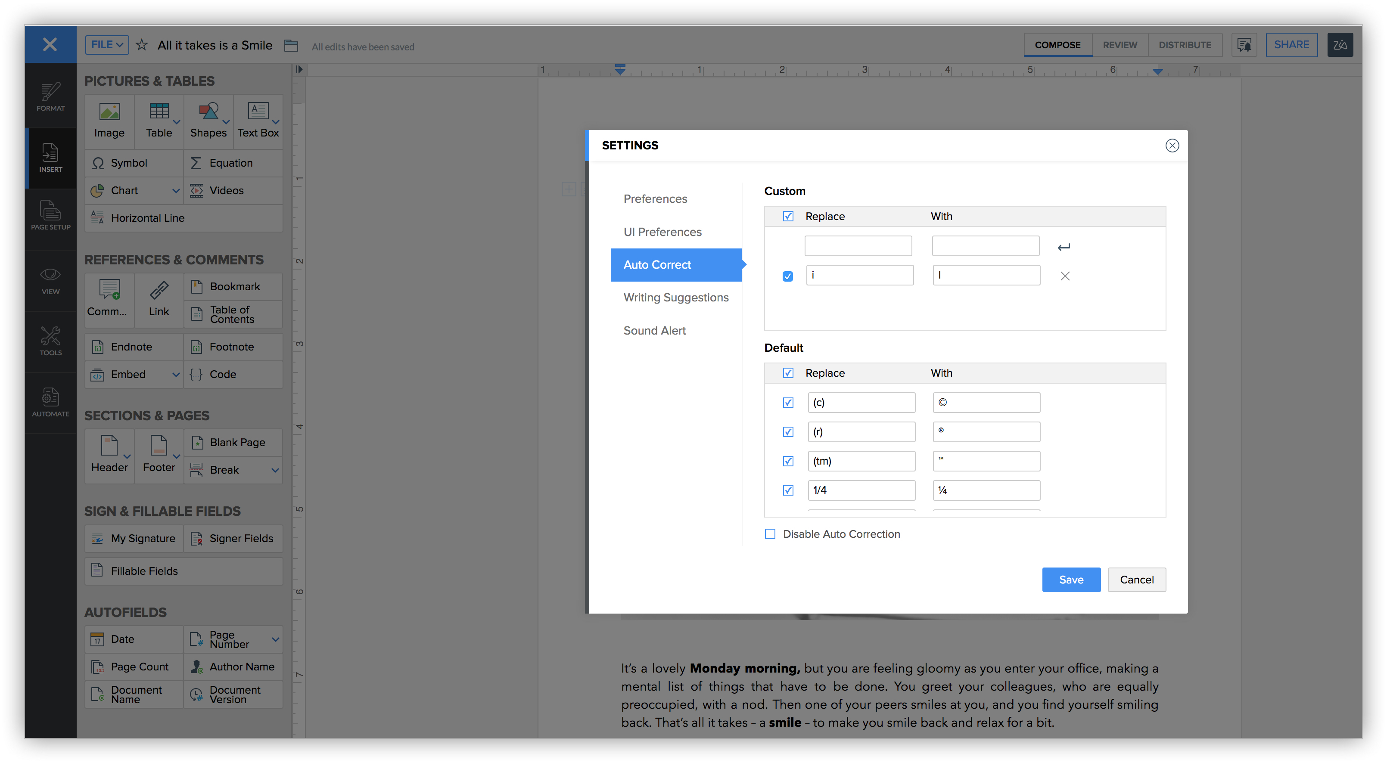The height and width of the screenshot is (763, 1387).
Task: Open the View sidebar panel
Action: (x=51, y=280)
